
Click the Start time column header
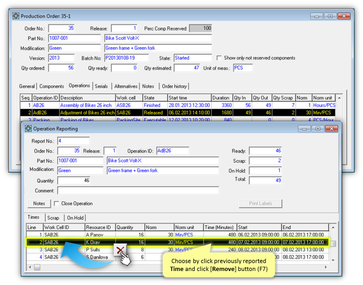[189, 98]
